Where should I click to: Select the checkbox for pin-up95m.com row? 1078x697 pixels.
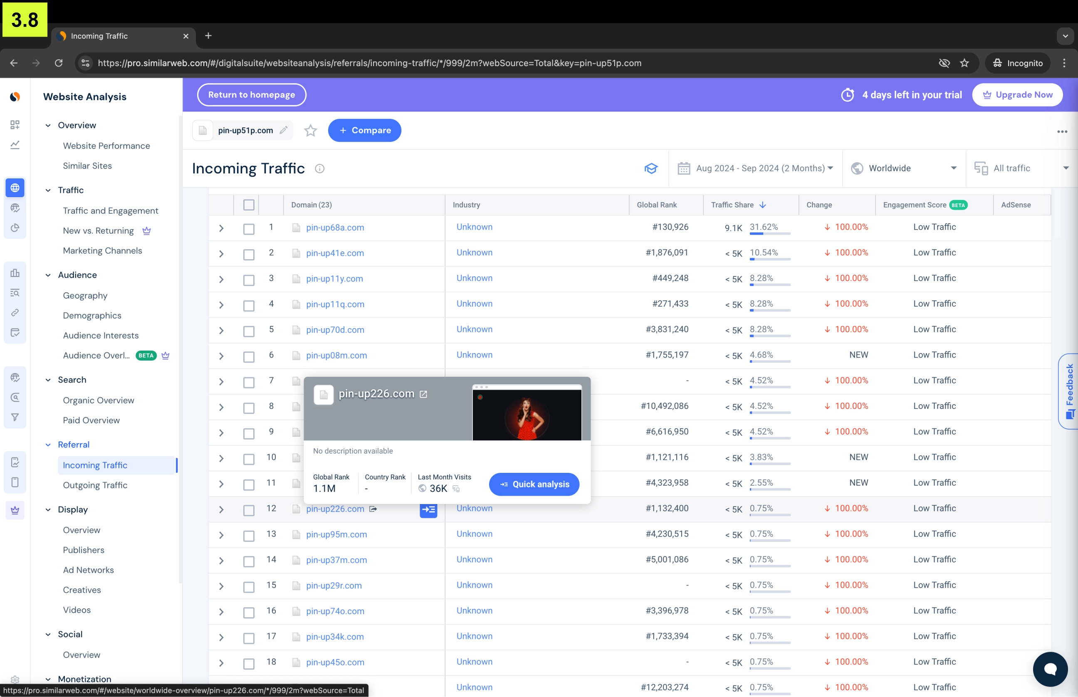(x=248, y=535)
